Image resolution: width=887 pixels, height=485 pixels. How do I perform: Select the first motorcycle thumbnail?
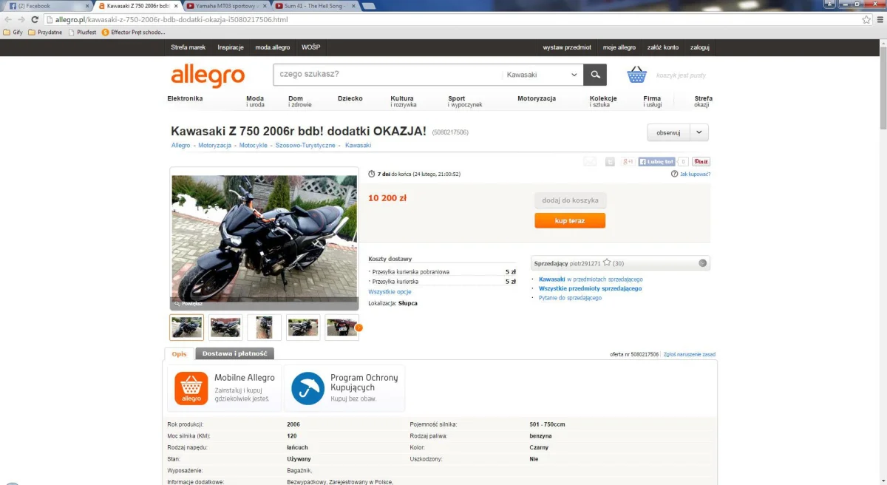tap(186, 327)
